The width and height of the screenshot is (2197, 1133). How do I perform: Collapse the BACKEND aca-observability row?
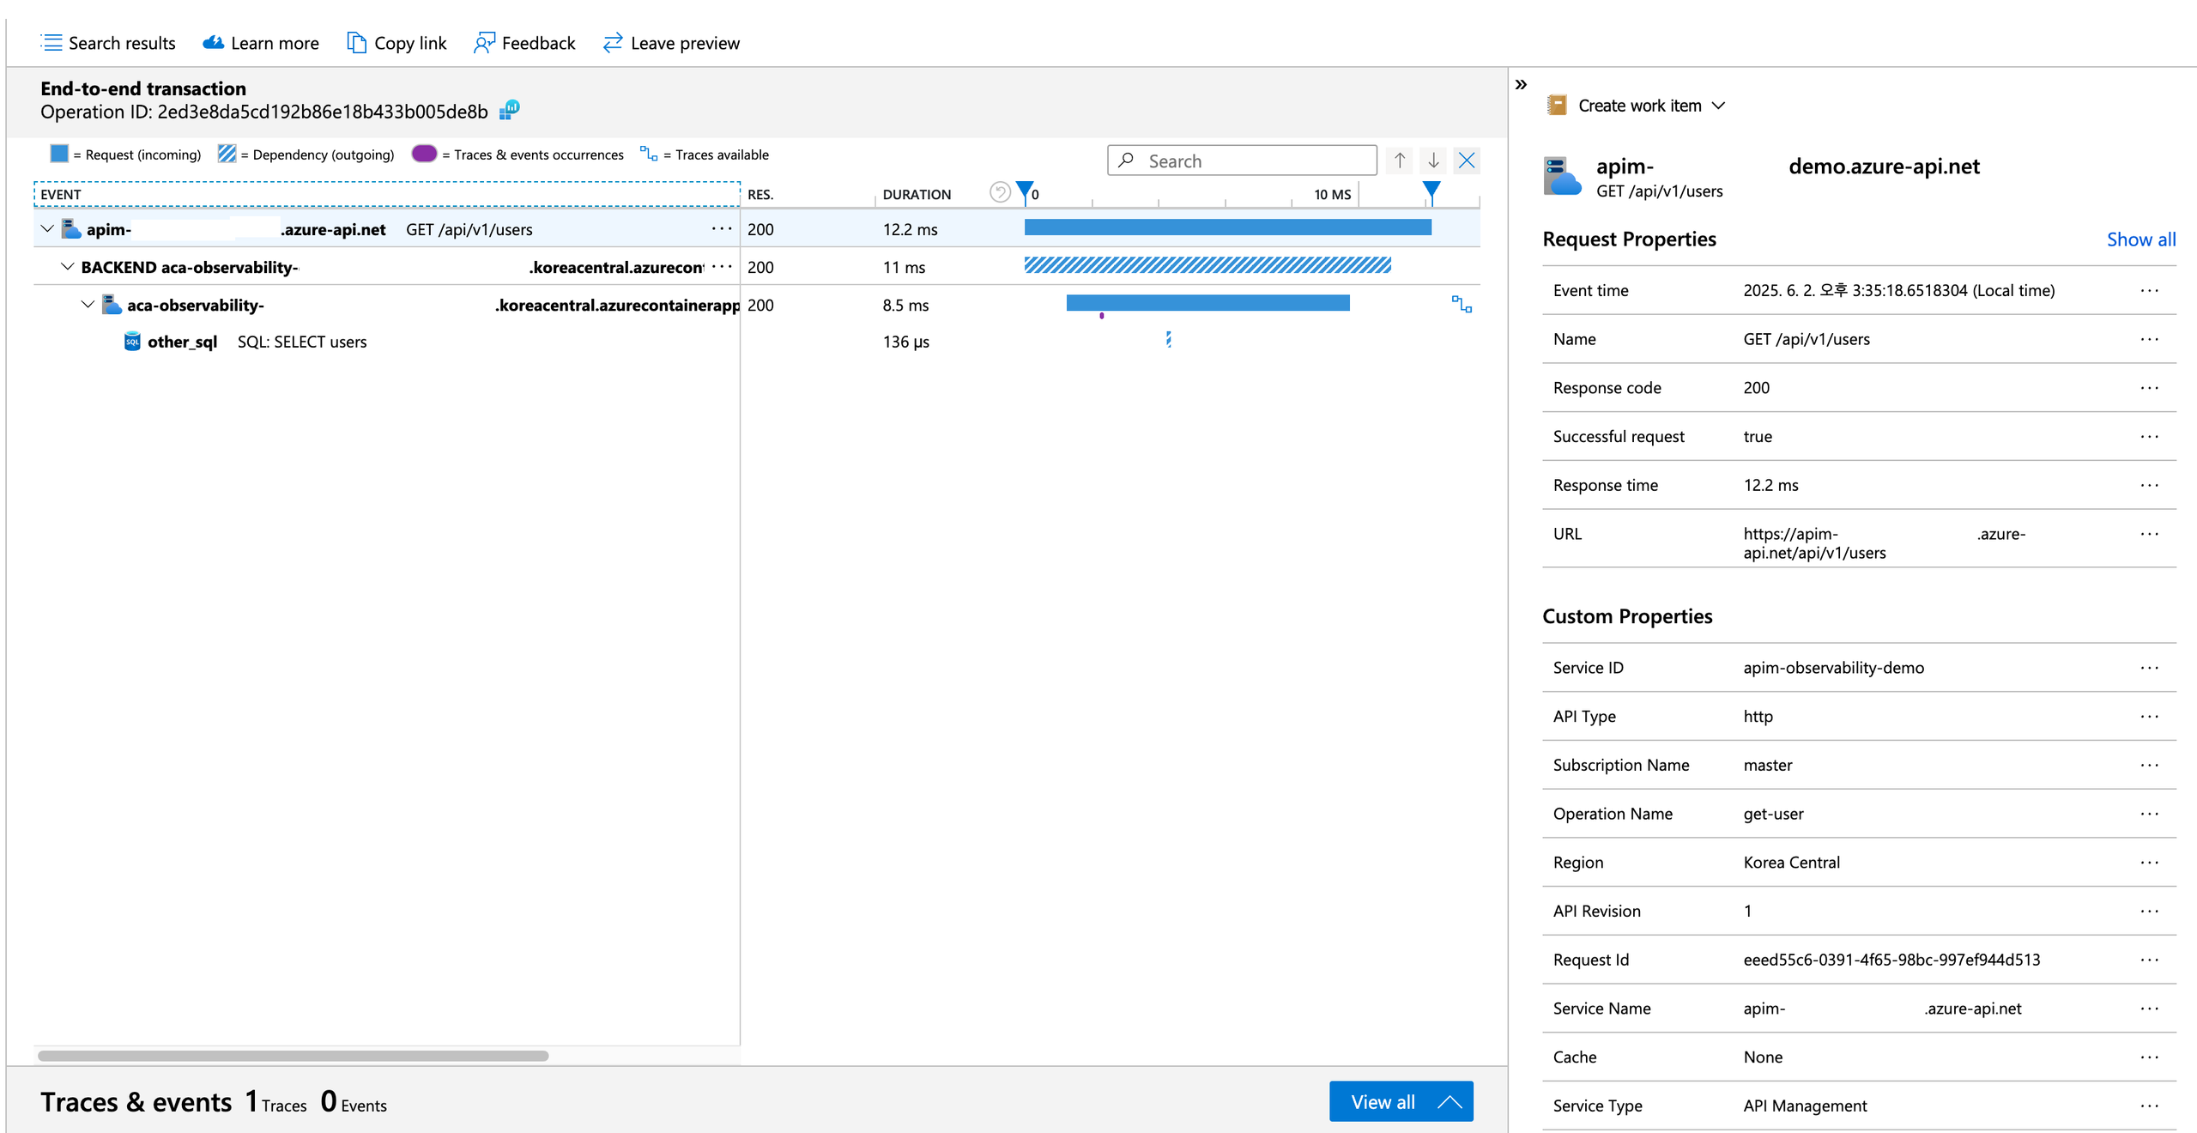tap(67, 267)
